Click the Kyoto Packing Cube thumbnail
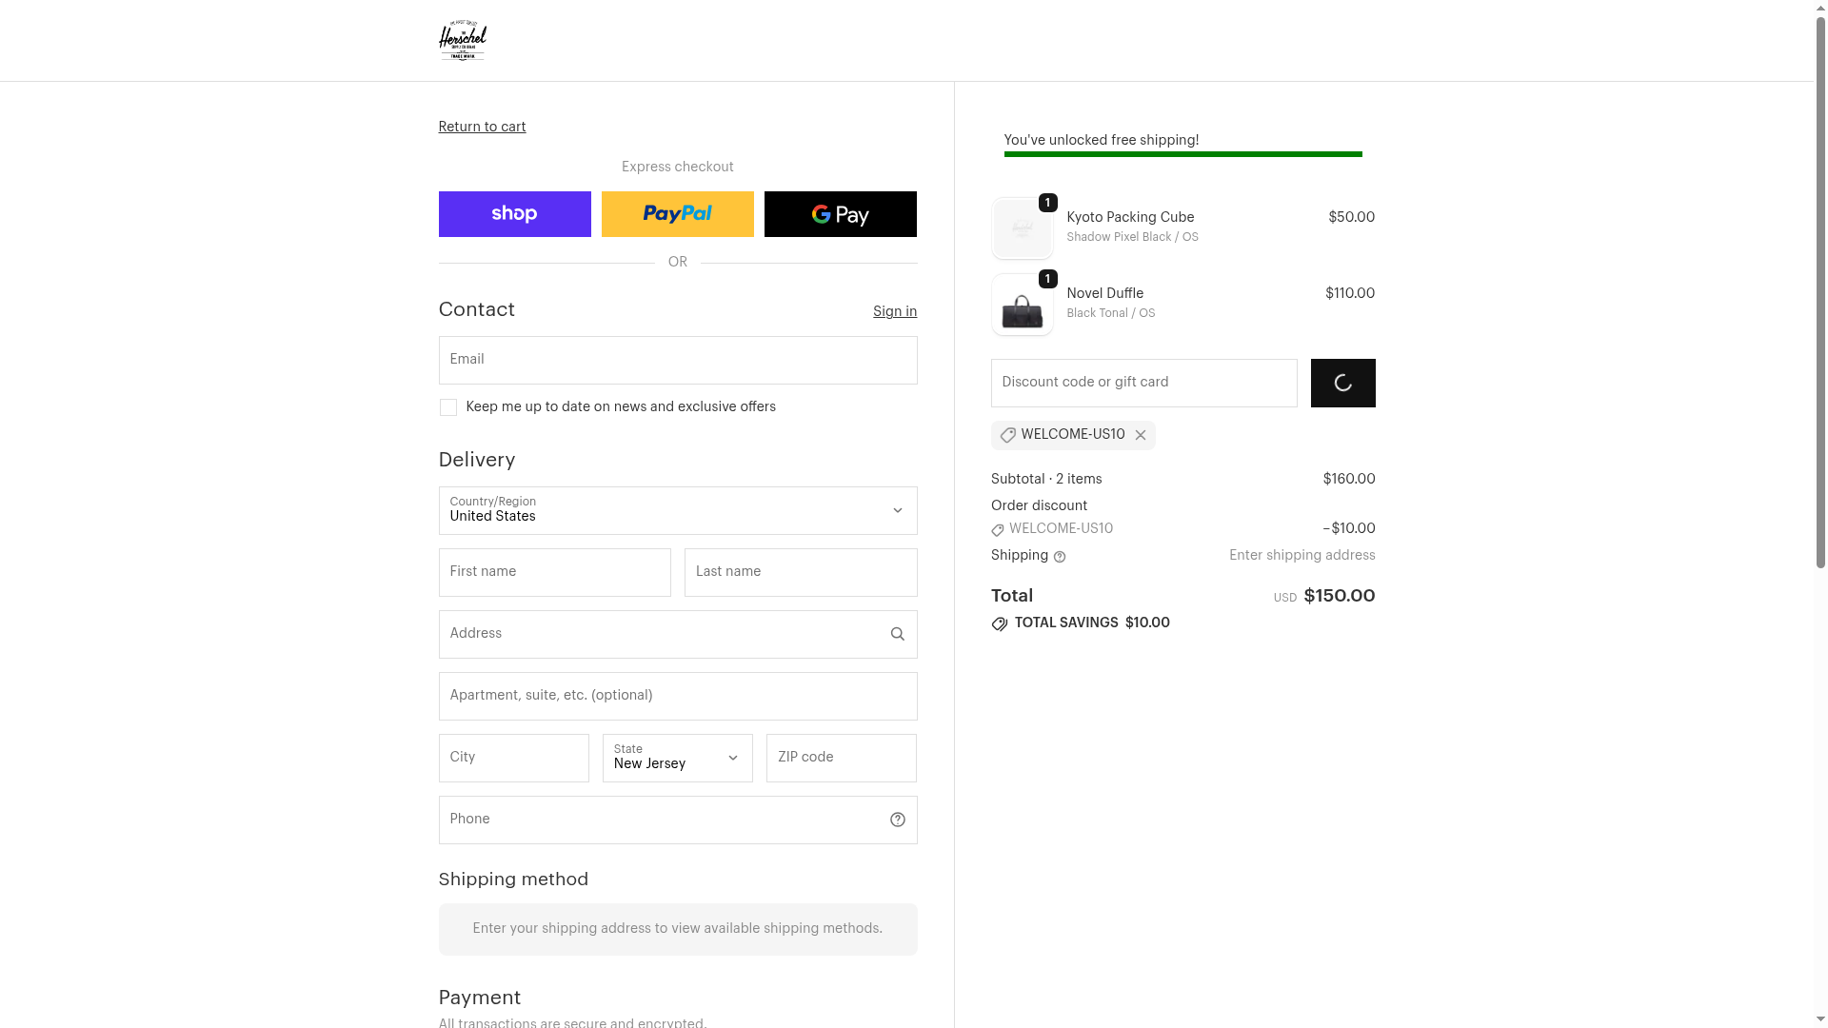Screen dimensions: 1828x1028 pos(1022,229)
